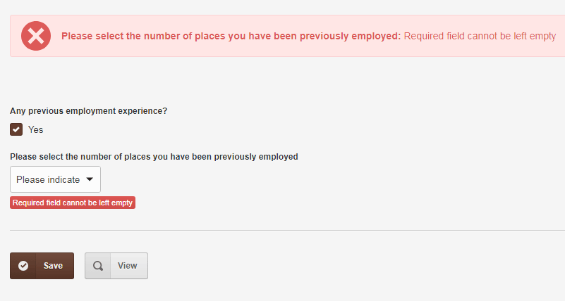Click the Any previous employment experience question label
The width and height of the screenshot is (565, 301).
89,111
